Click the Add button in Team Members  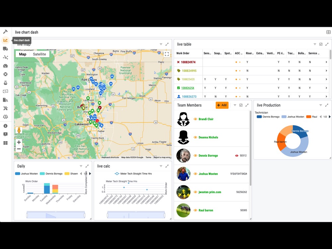coord(222,105)
